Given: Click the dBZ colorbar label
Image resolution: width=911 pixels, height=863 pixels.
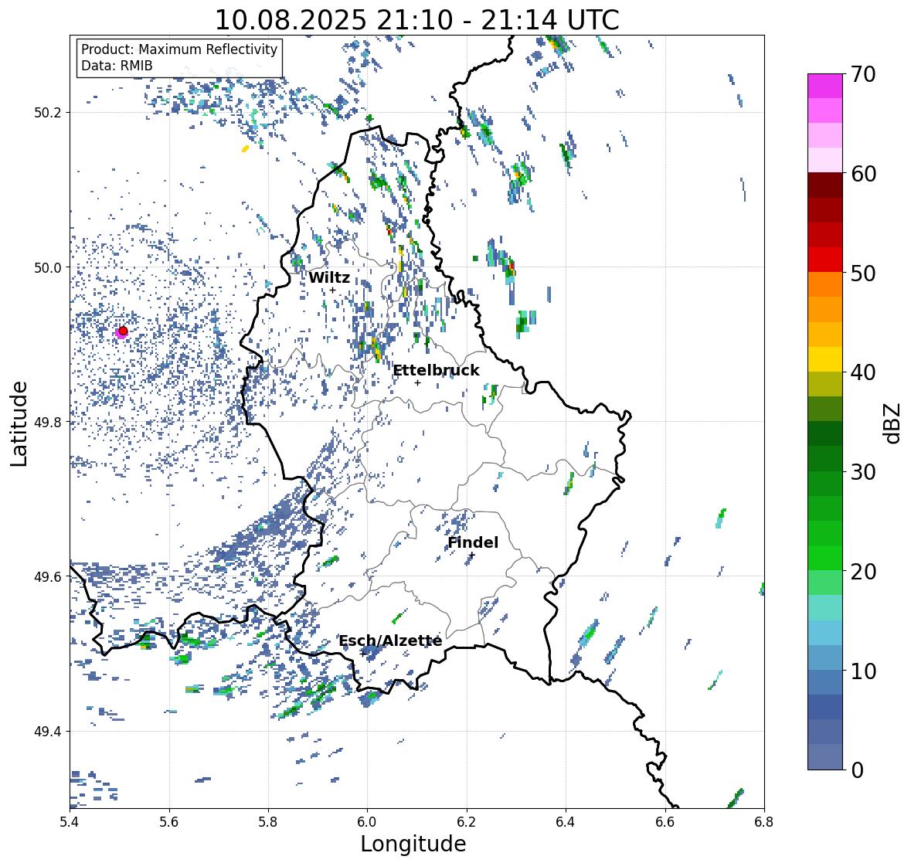Looking at the screenshot, I should tap(892, 423).
